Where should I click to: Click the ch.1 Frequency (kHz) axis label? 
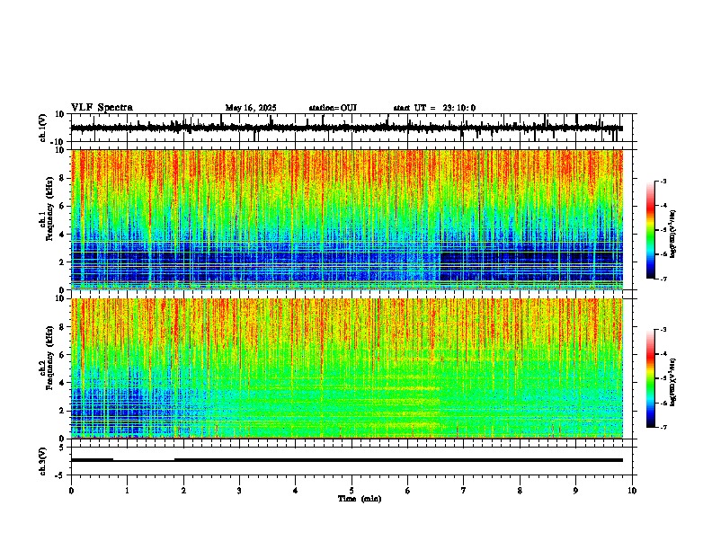[x=47, y=208]
